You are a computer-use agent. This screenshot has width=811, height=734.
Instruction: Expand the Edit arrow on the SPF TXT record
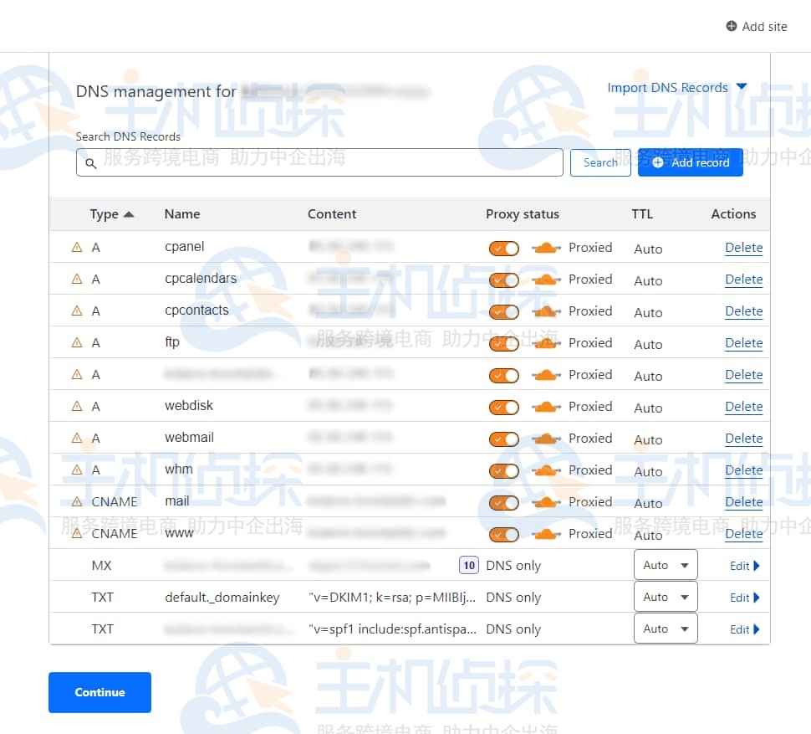[757, 629]
